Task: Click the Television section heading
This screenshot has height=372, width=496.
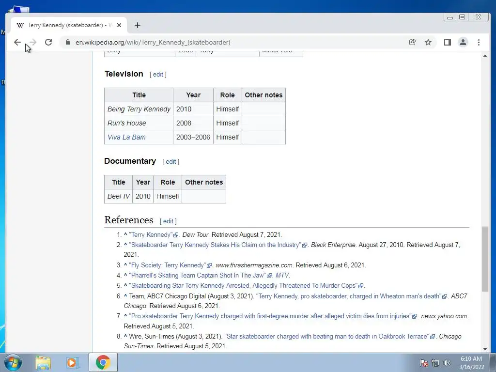Action: point(124,74)
